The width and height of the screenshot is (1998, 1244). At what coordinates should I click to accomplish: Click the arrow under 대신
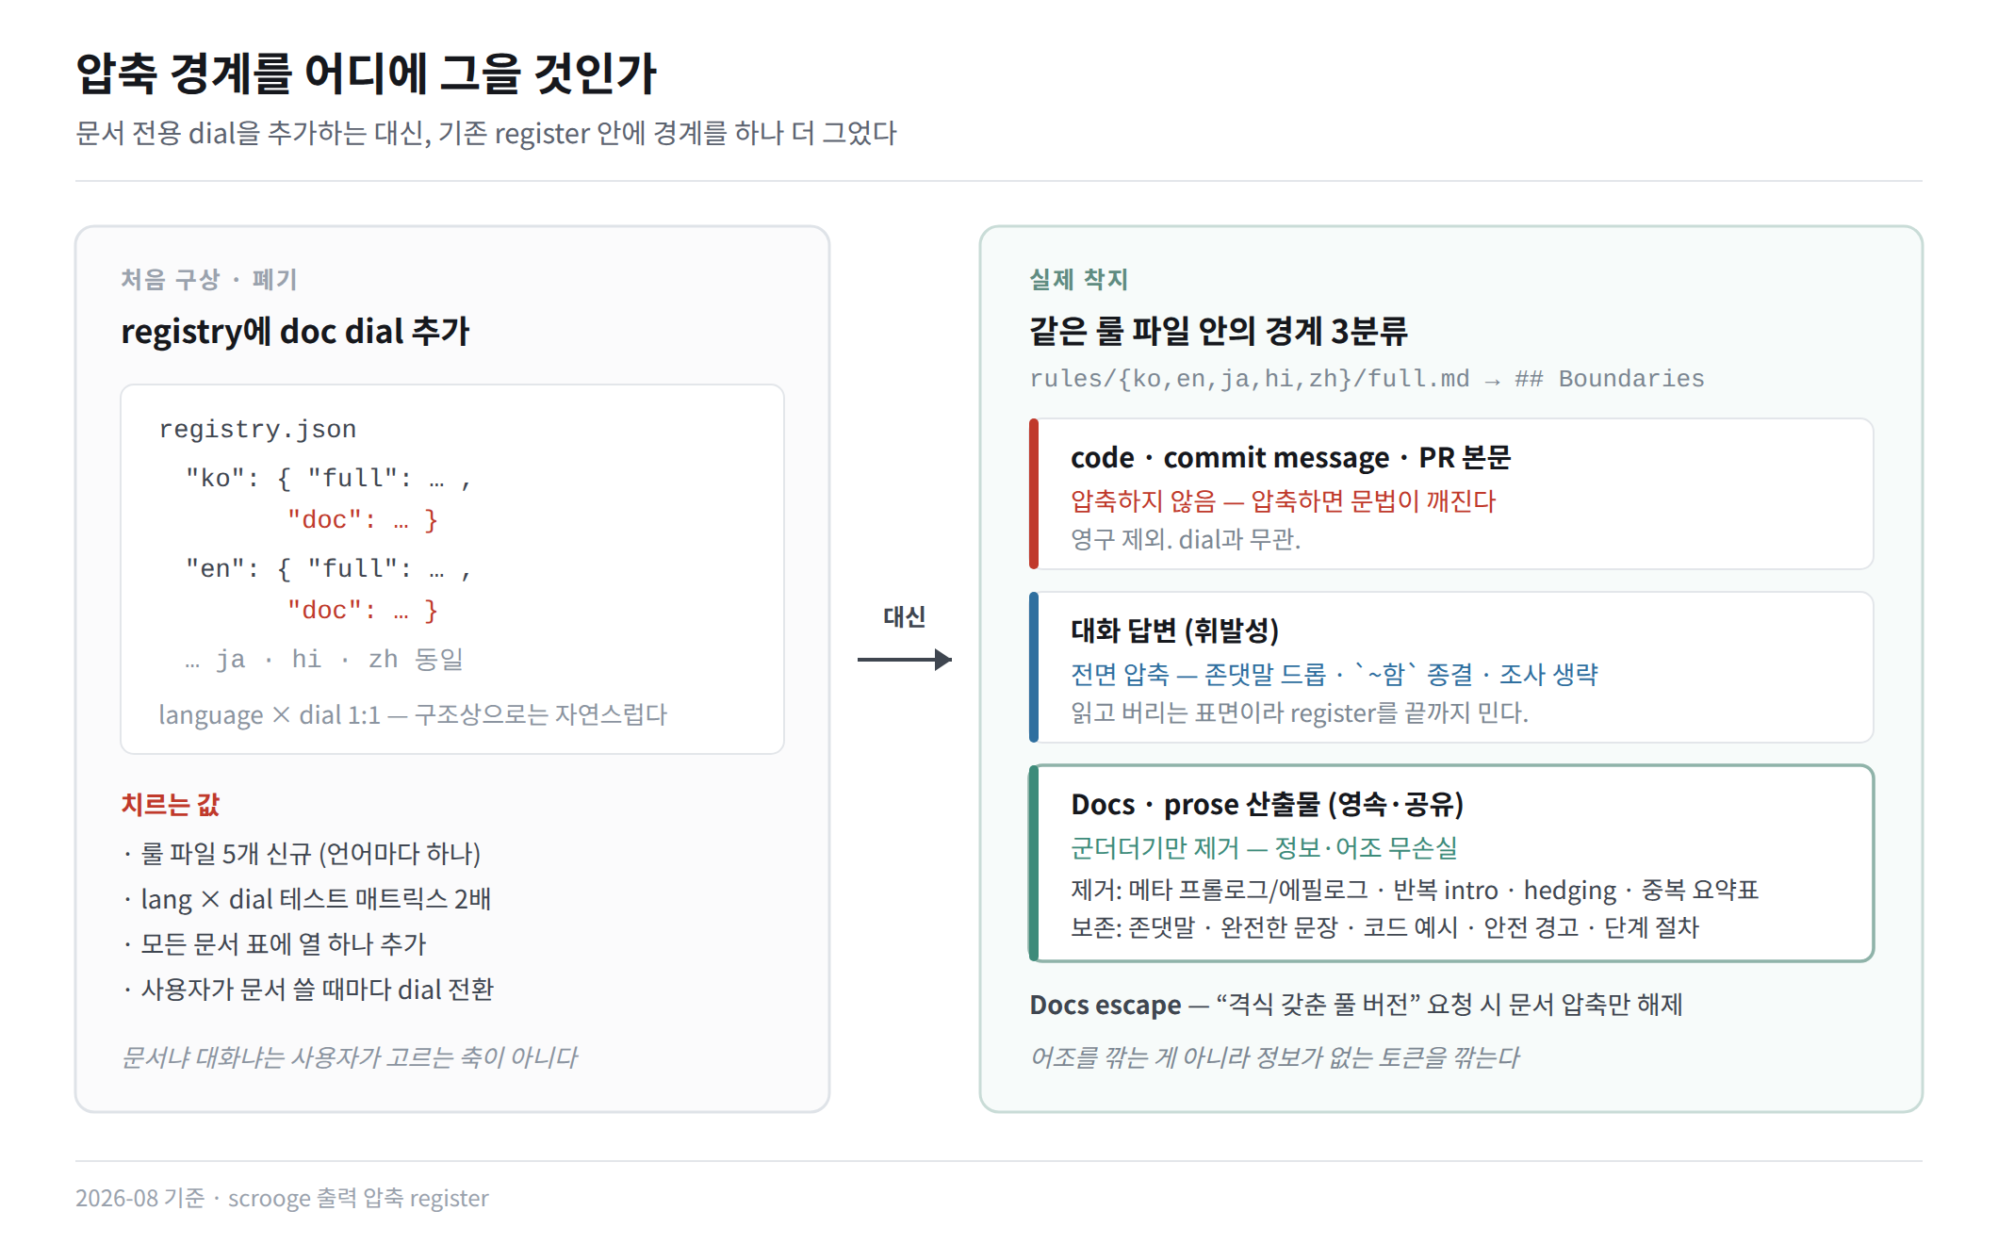point(904,660)
